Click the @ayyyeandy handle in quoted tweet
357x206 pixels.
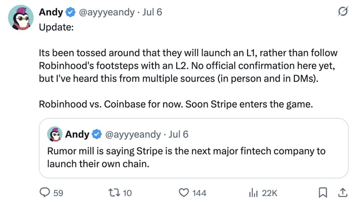pos(132,134)
